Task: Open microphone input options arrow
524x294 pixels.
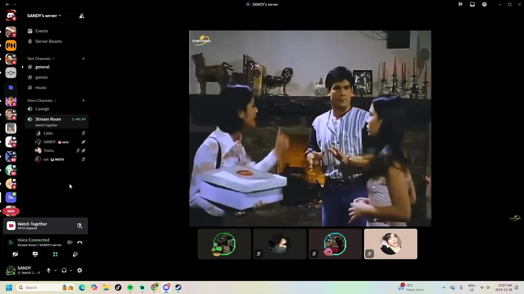Action: pos(55,270)
